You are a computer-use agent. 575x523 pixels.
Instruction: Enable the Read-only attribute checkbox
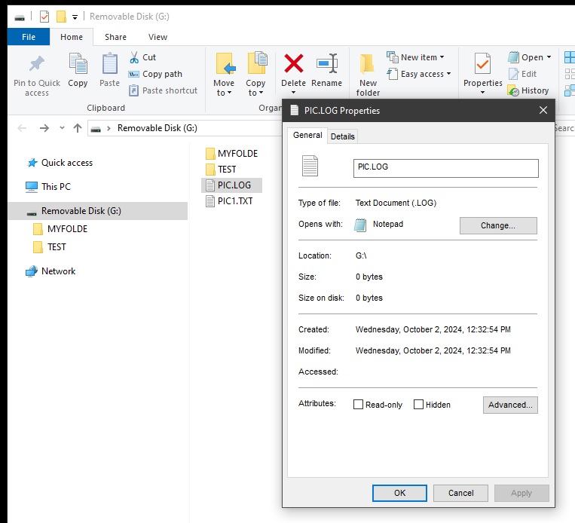click(359, 405)
